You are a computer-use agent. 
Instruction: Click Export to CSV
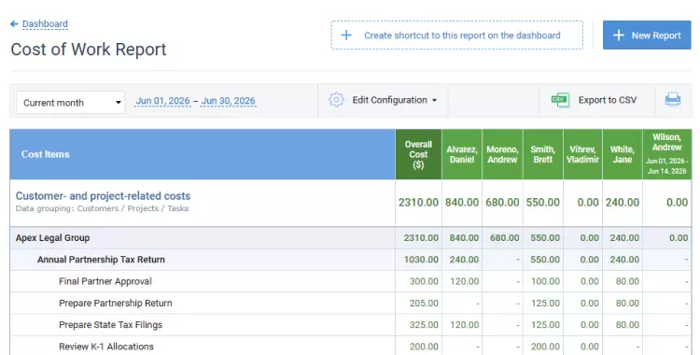click(608, 100)
